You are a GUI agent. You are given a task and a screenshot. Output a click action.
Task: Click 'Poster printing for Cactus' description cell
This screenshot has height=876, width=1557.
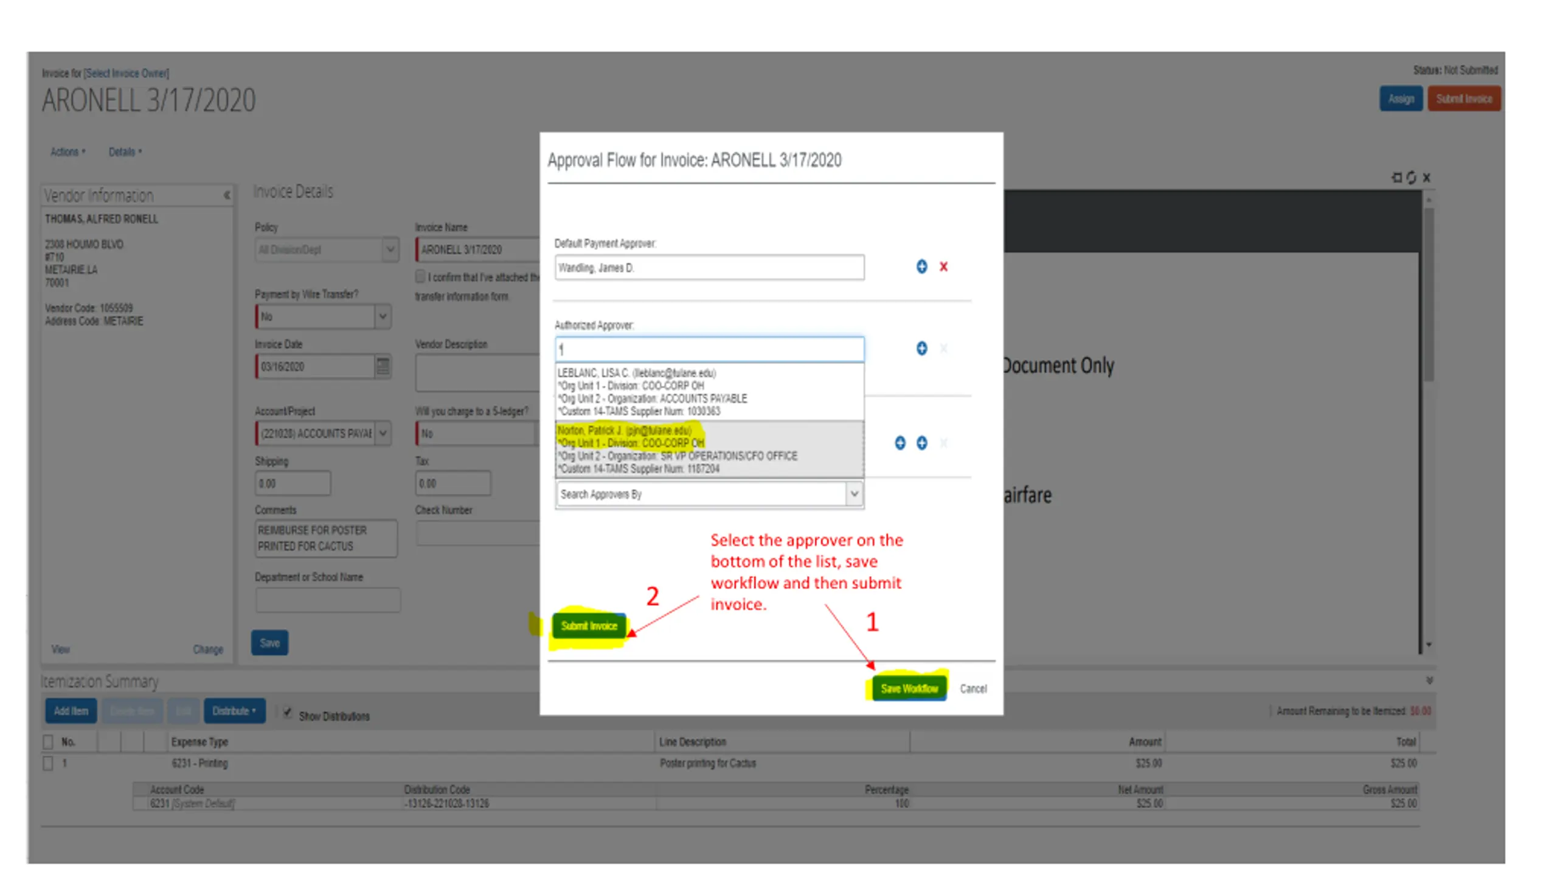click(x=708, y=763)
